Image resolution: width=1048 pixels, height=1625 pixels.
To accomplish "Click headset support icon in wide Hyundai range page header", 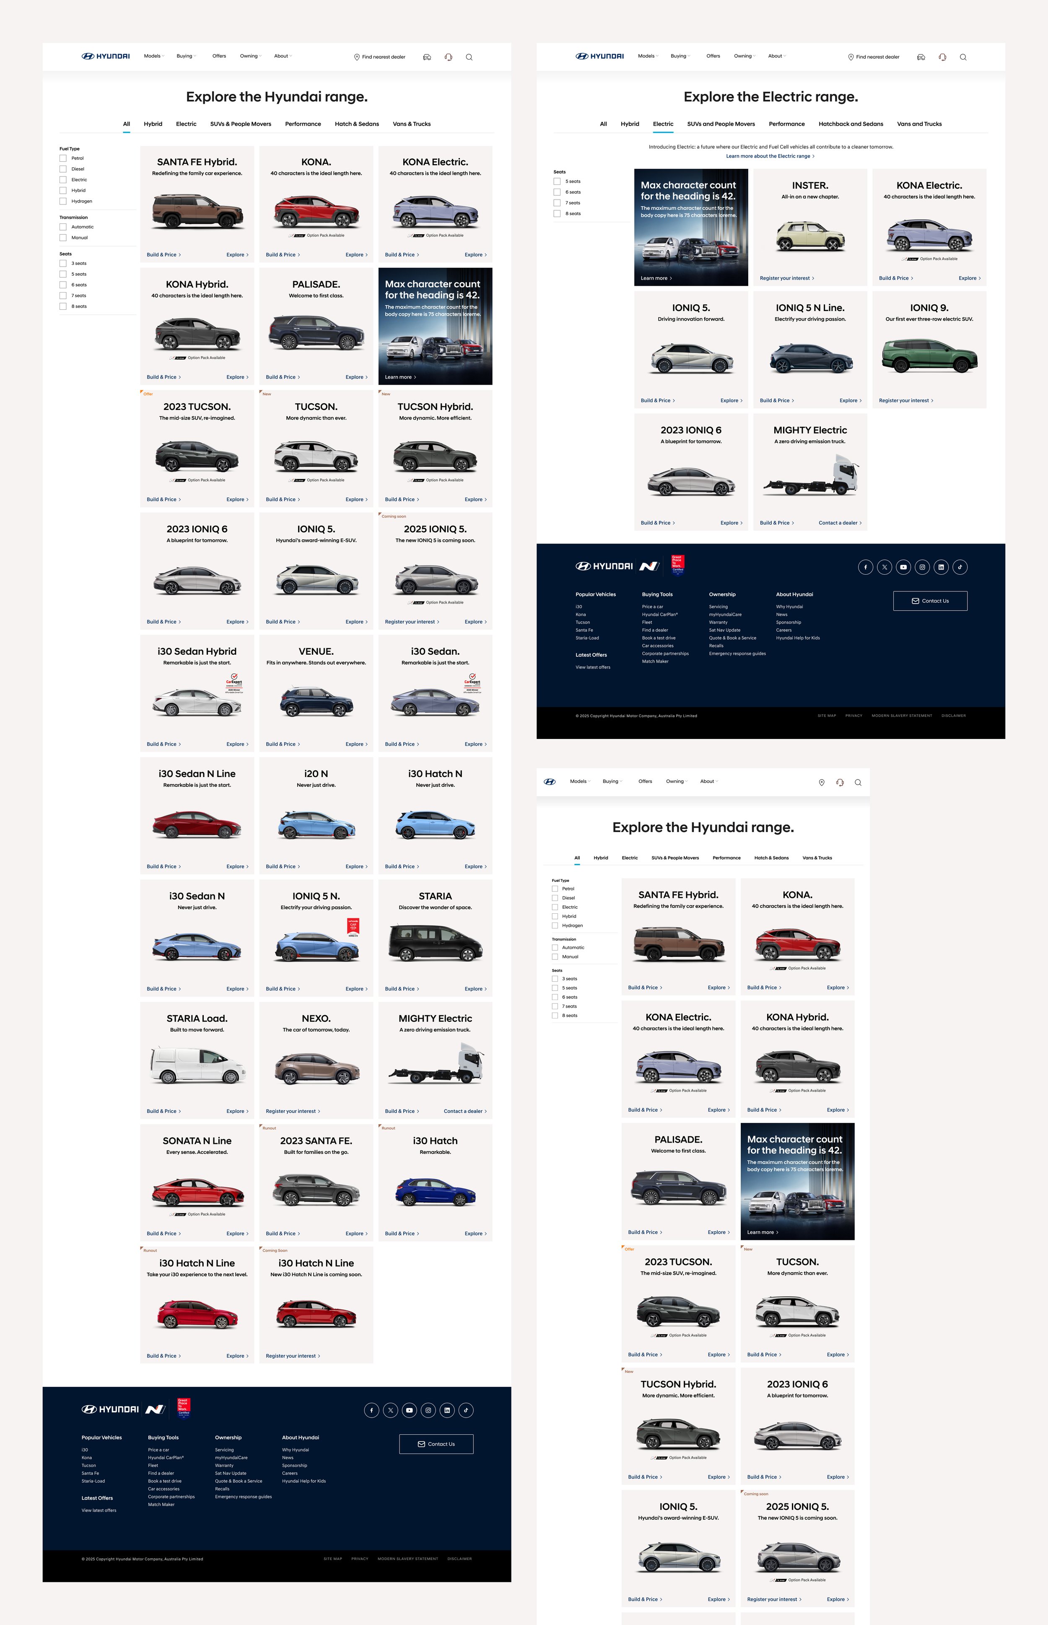I will [x=449, y=57].
